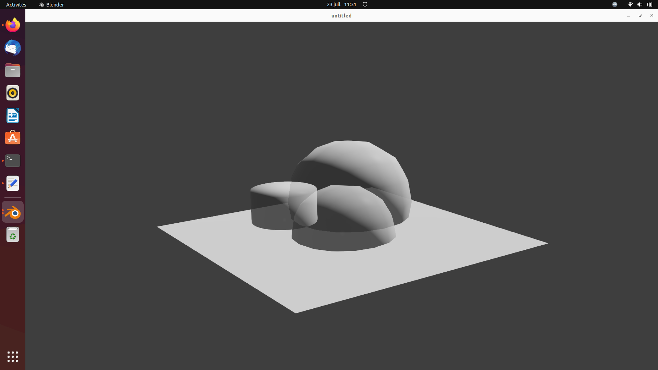658x370 pixels.
Task: Click the notification bell icon
Action: click(365, 4)
